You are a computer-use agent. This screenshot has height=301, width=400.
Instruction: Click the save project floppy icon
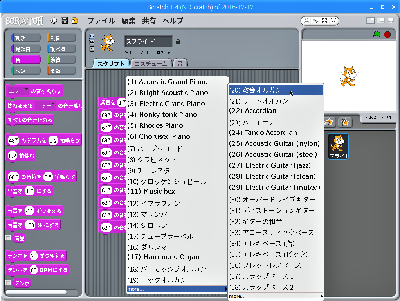click(65, 21)
